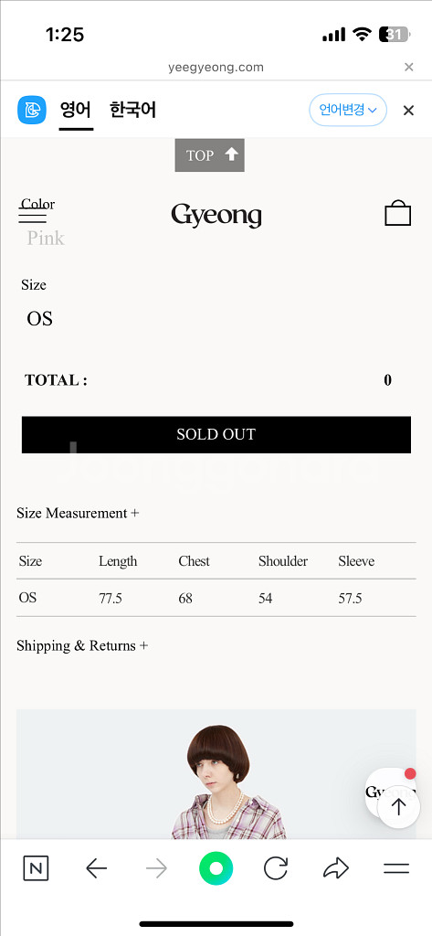Share the page using share arrow
This screenshot has width=432, height=936.
336,868
